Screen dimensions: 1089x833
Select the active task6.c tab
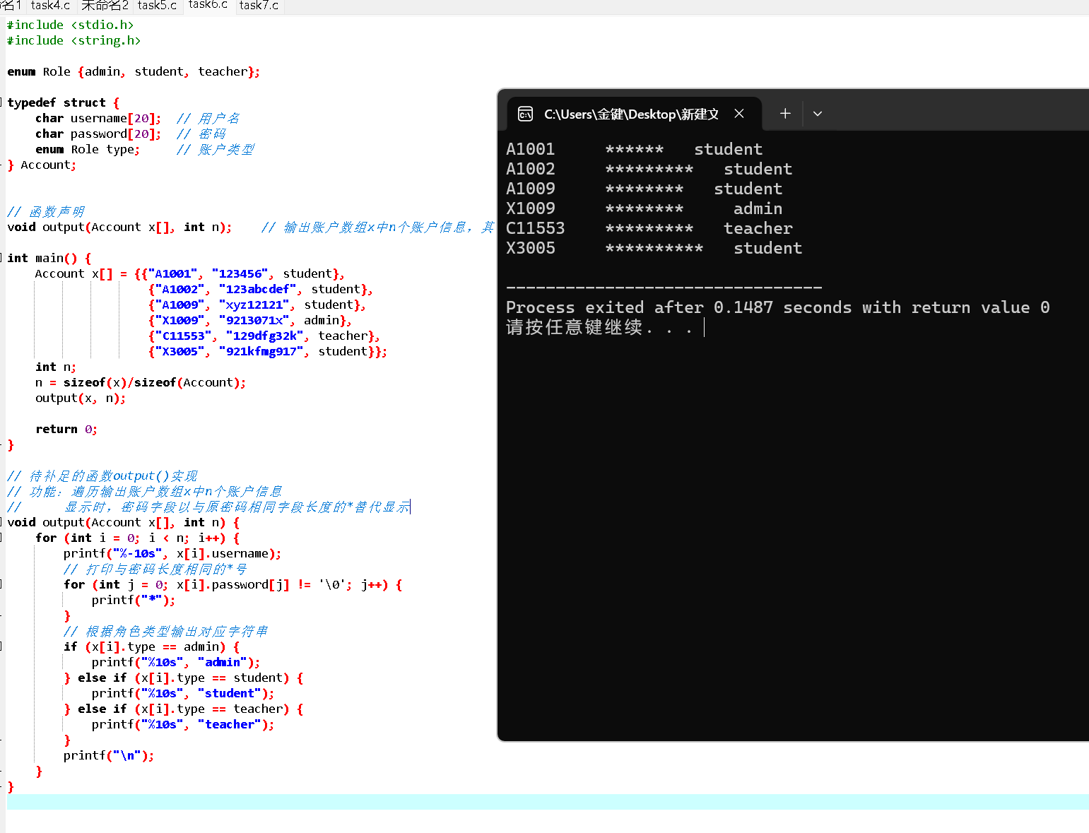click(x=208, y=6)
